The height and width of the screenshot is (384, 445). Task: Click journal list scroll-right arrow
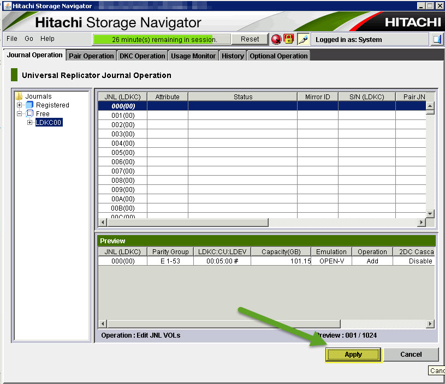point(422,223)
